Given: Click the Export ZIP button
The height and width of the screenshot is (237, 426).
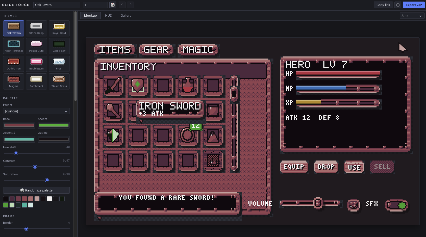Looking at the screenshot, I should coord(414,5).
